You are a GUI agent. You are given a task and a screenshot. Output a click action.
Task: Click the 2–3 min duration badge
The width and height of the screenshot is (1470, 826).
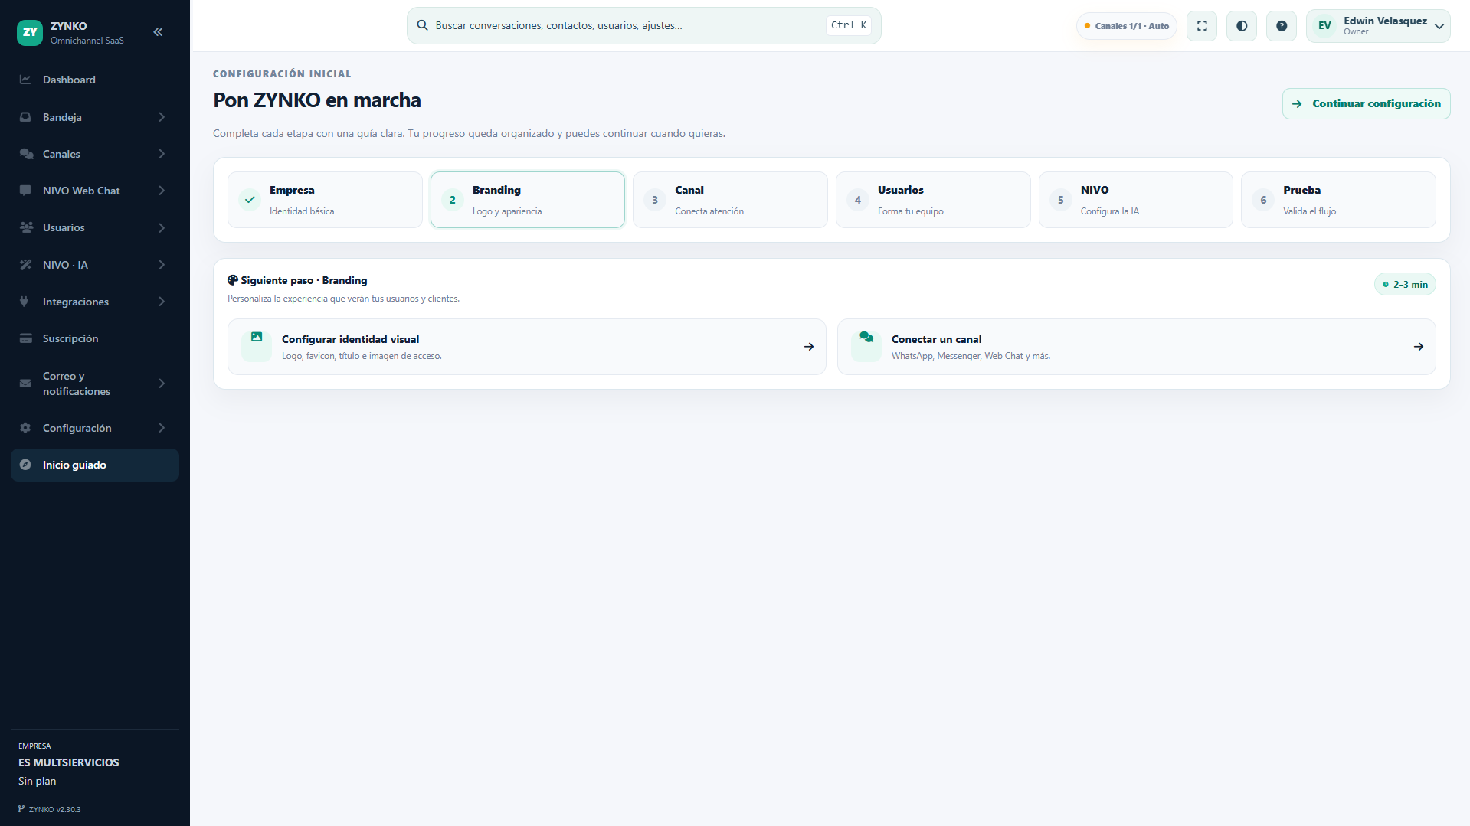(1405, 285)
